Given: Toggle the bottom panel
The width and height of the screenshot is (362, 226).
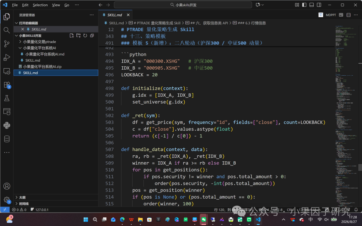Looking at the screenshot, I should coord(312,5).
